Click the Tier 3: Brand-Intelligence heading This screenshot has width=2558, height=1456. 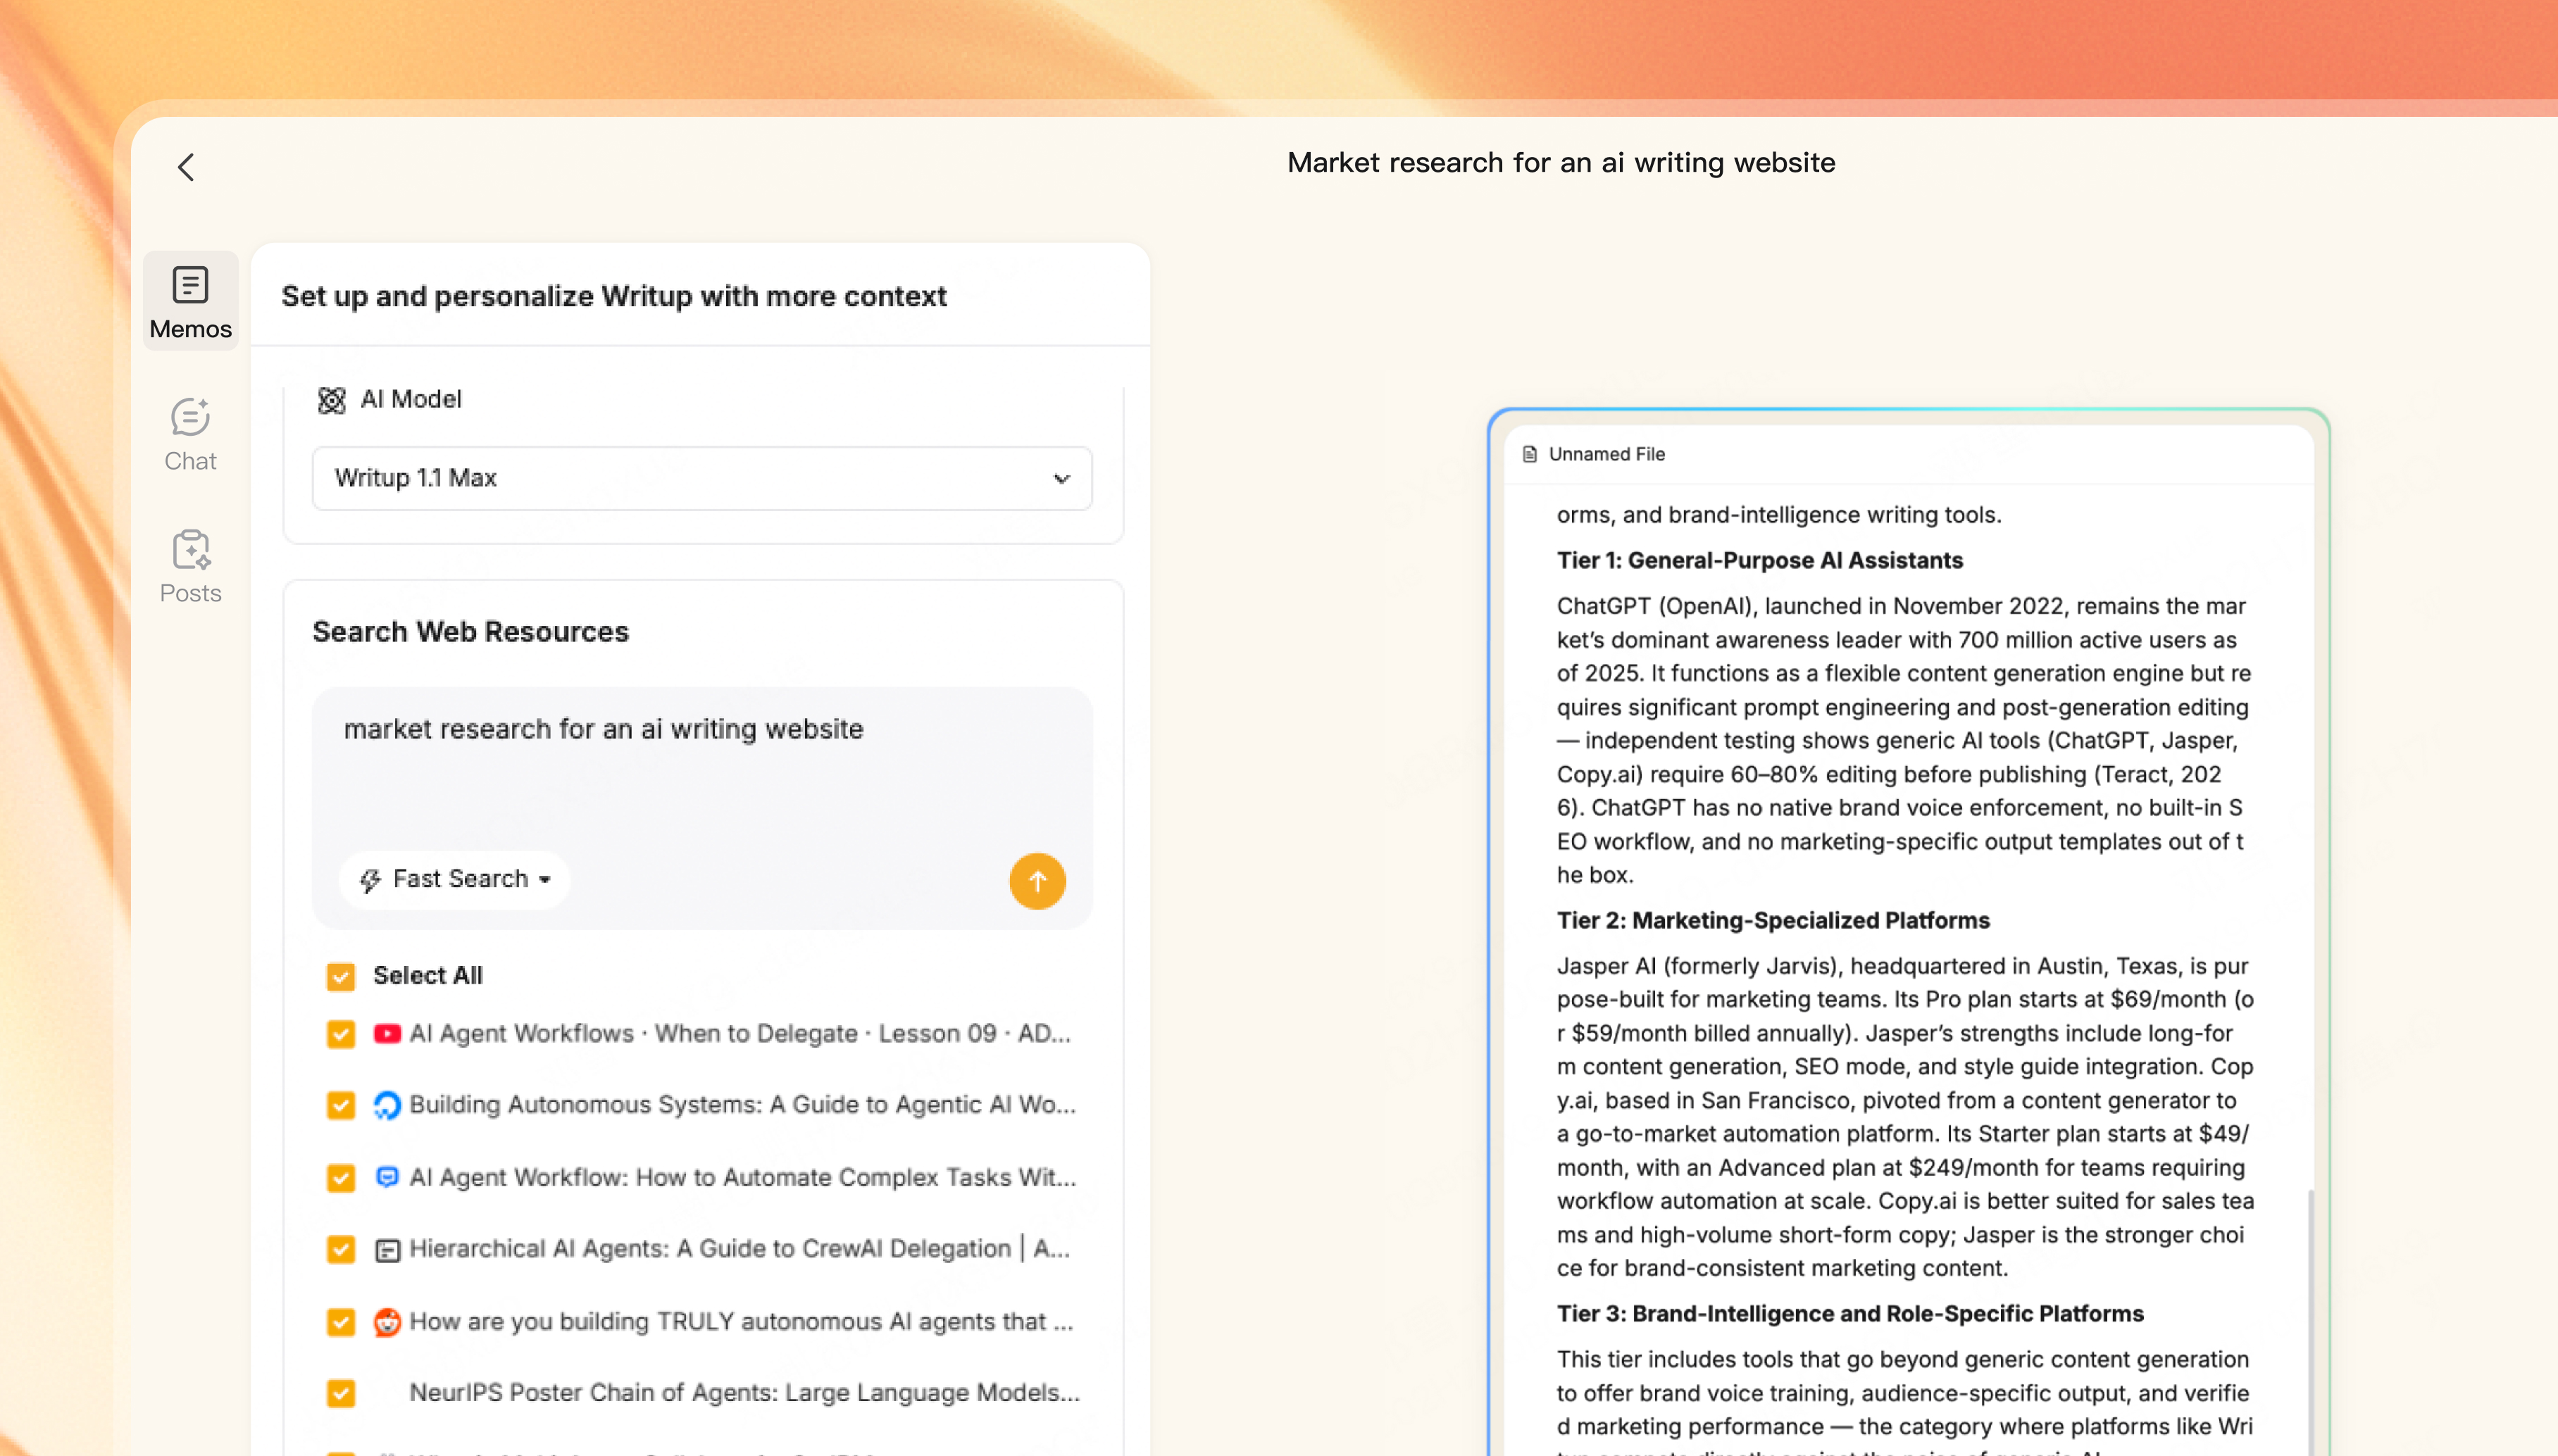[1849, 1313]
